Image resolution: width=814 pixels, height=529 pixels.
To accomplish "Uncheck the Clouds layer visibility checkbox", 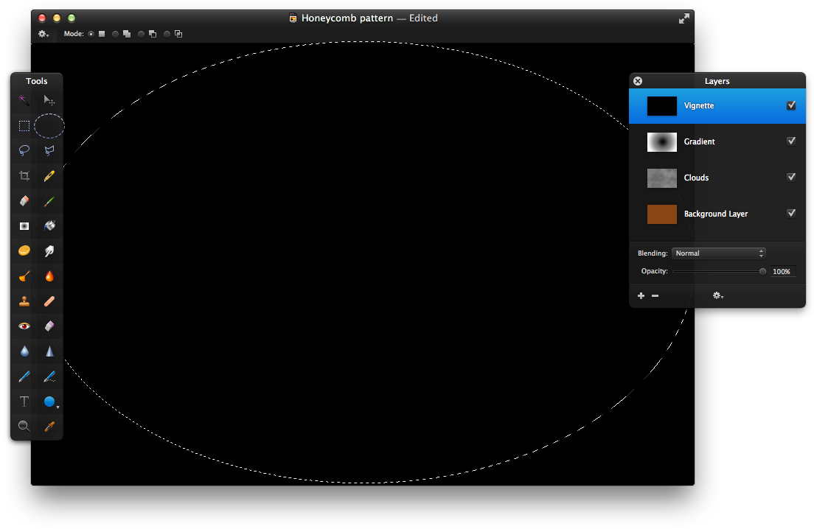I will click(x=791, y=177).
